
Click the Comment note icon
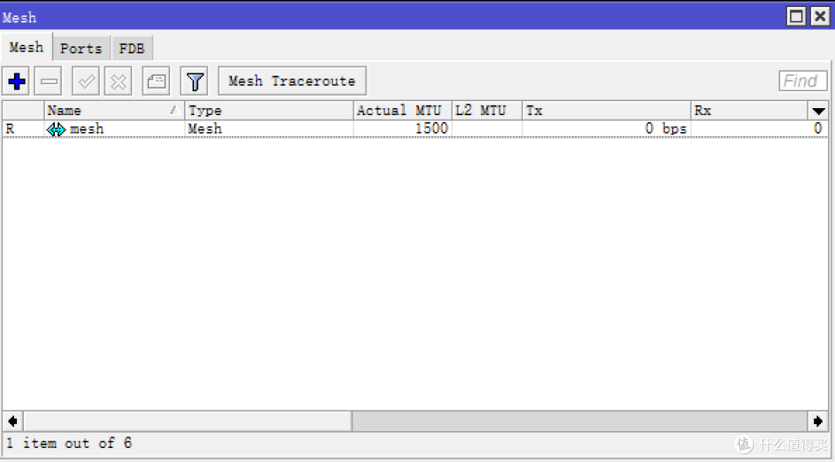(156, 81)
